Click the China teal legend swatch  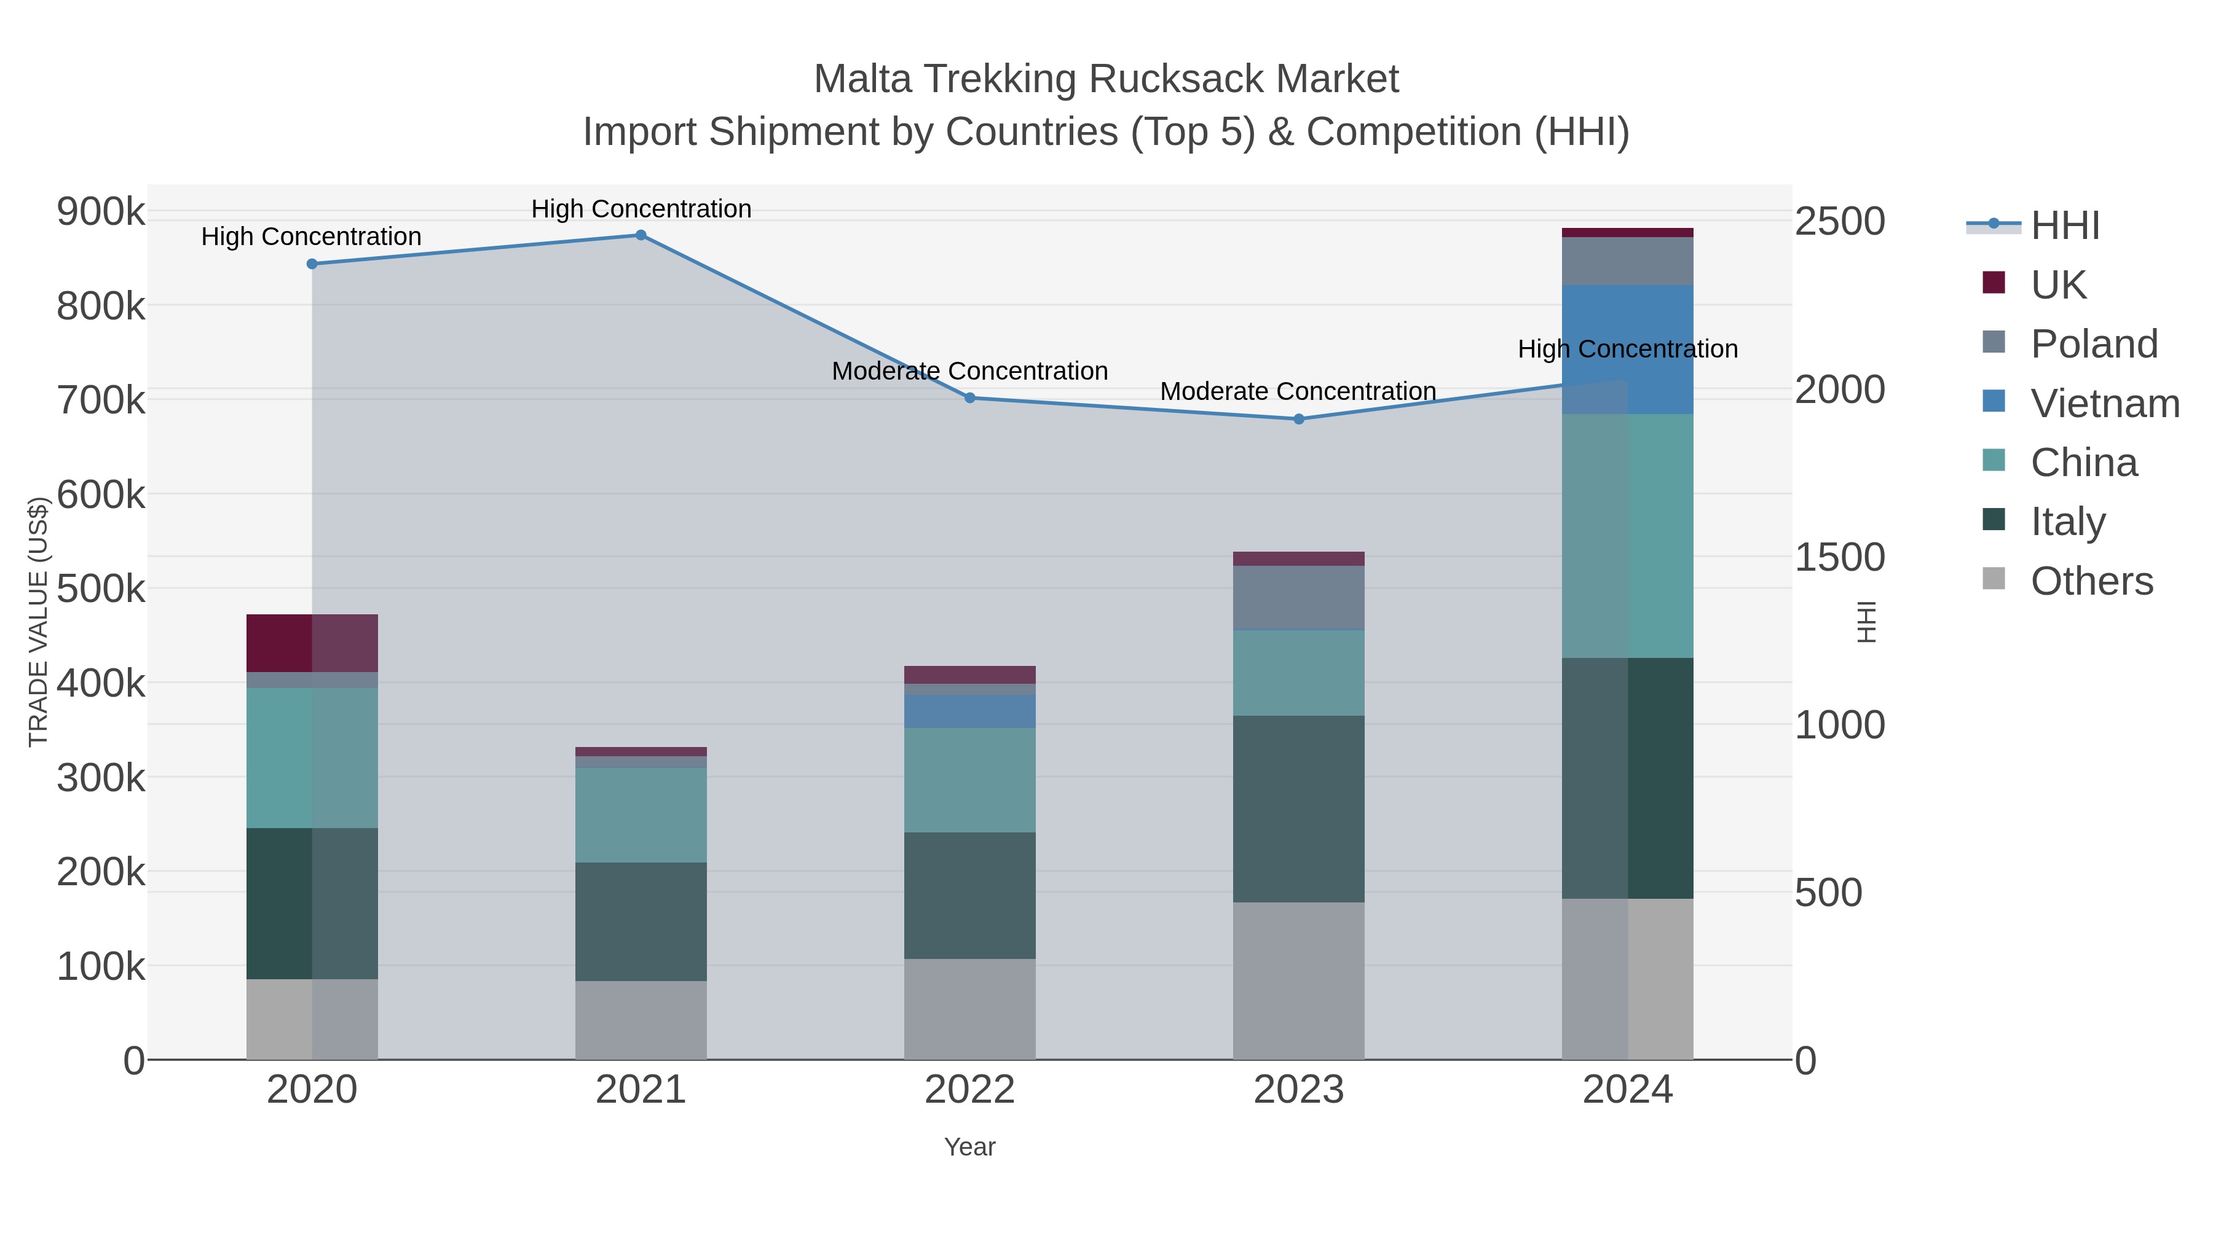(x=1994, y=460)
